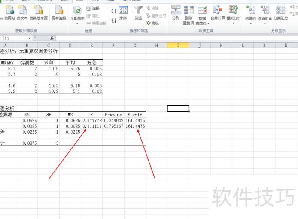Click into the formula bar
The width and height of the screenshot is (298, 219).
(x=176, y=38)
